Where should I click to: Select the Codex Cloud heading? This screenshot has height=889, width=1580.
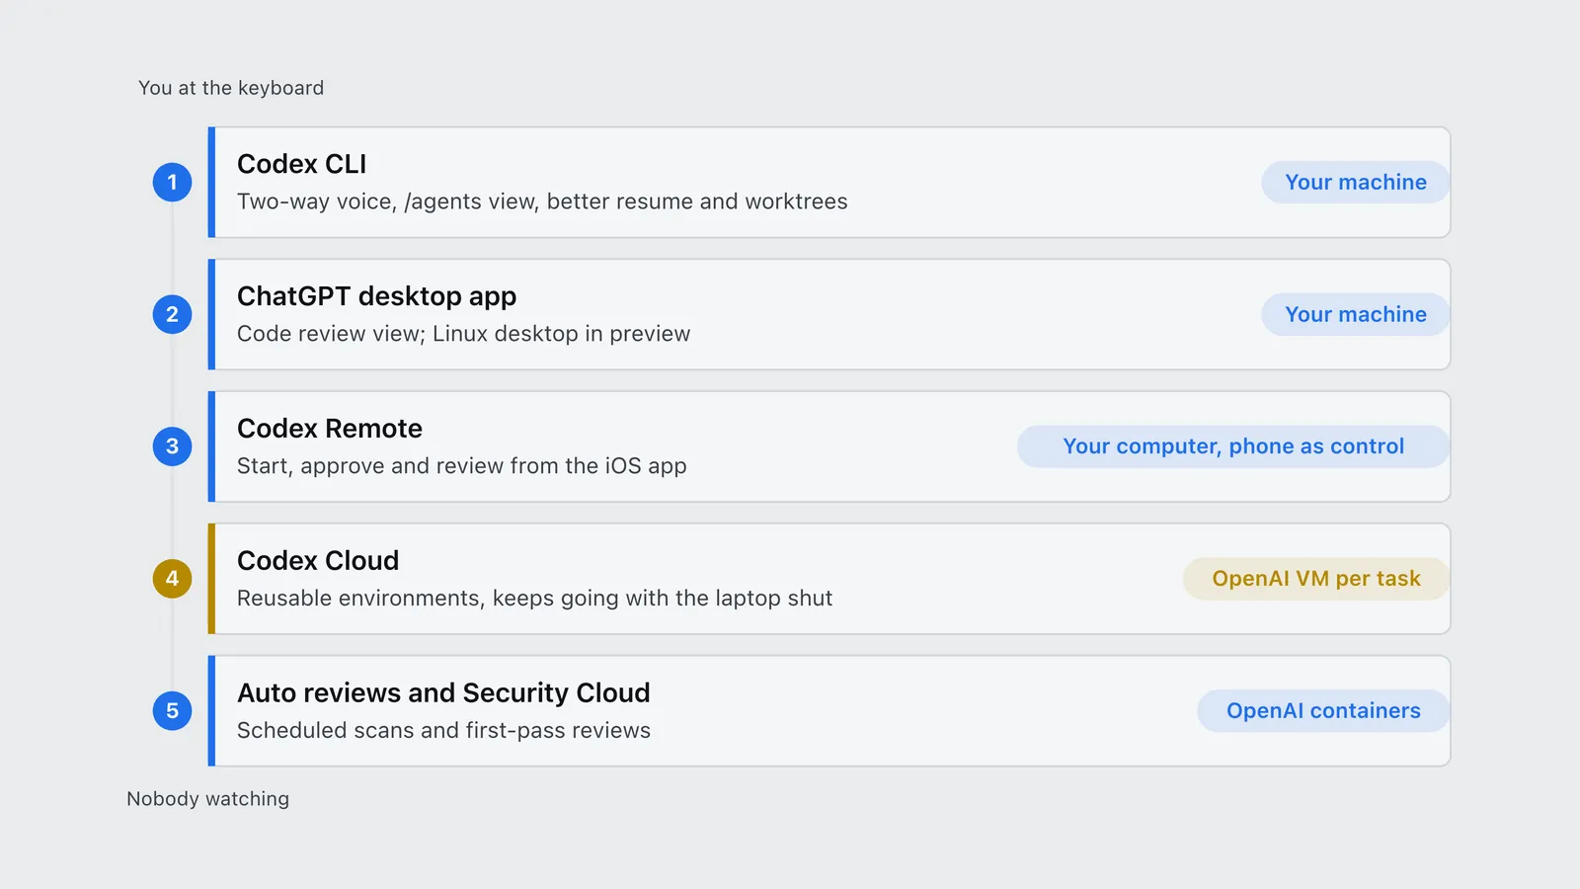(318, 561)
